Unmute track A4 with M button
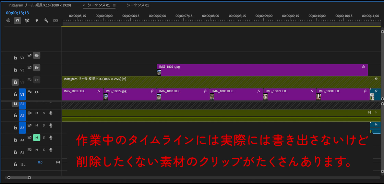Screen dimensions: 384x184 click(x=36, y=137)
